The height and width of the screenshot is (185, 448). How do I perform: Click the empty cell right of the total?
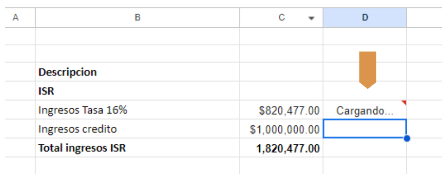[x=365, y=148]
